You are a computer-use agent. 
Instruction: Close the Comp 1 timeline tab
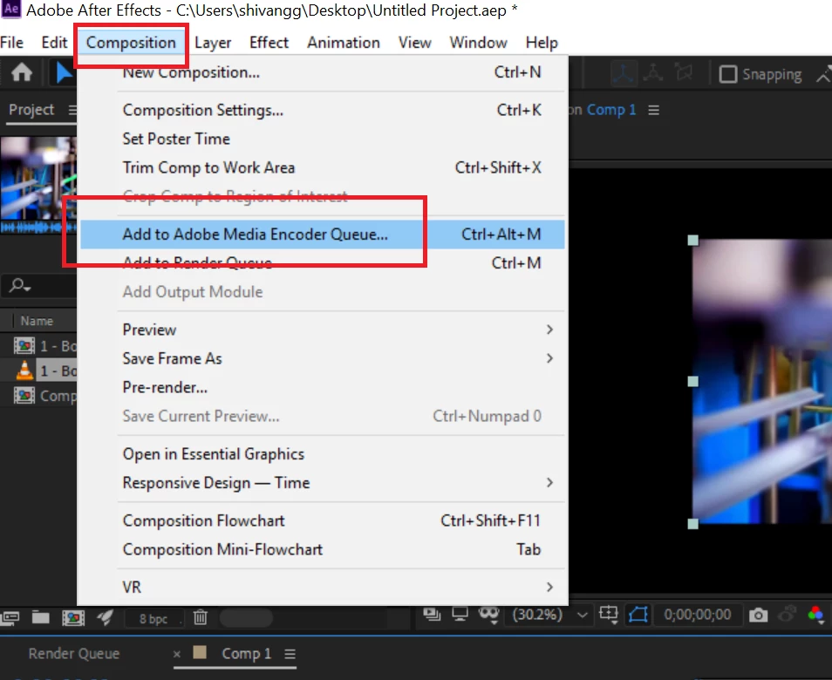[177, 654]
